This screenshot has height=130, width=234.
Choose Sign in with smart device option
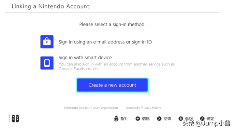click(85, 57)
